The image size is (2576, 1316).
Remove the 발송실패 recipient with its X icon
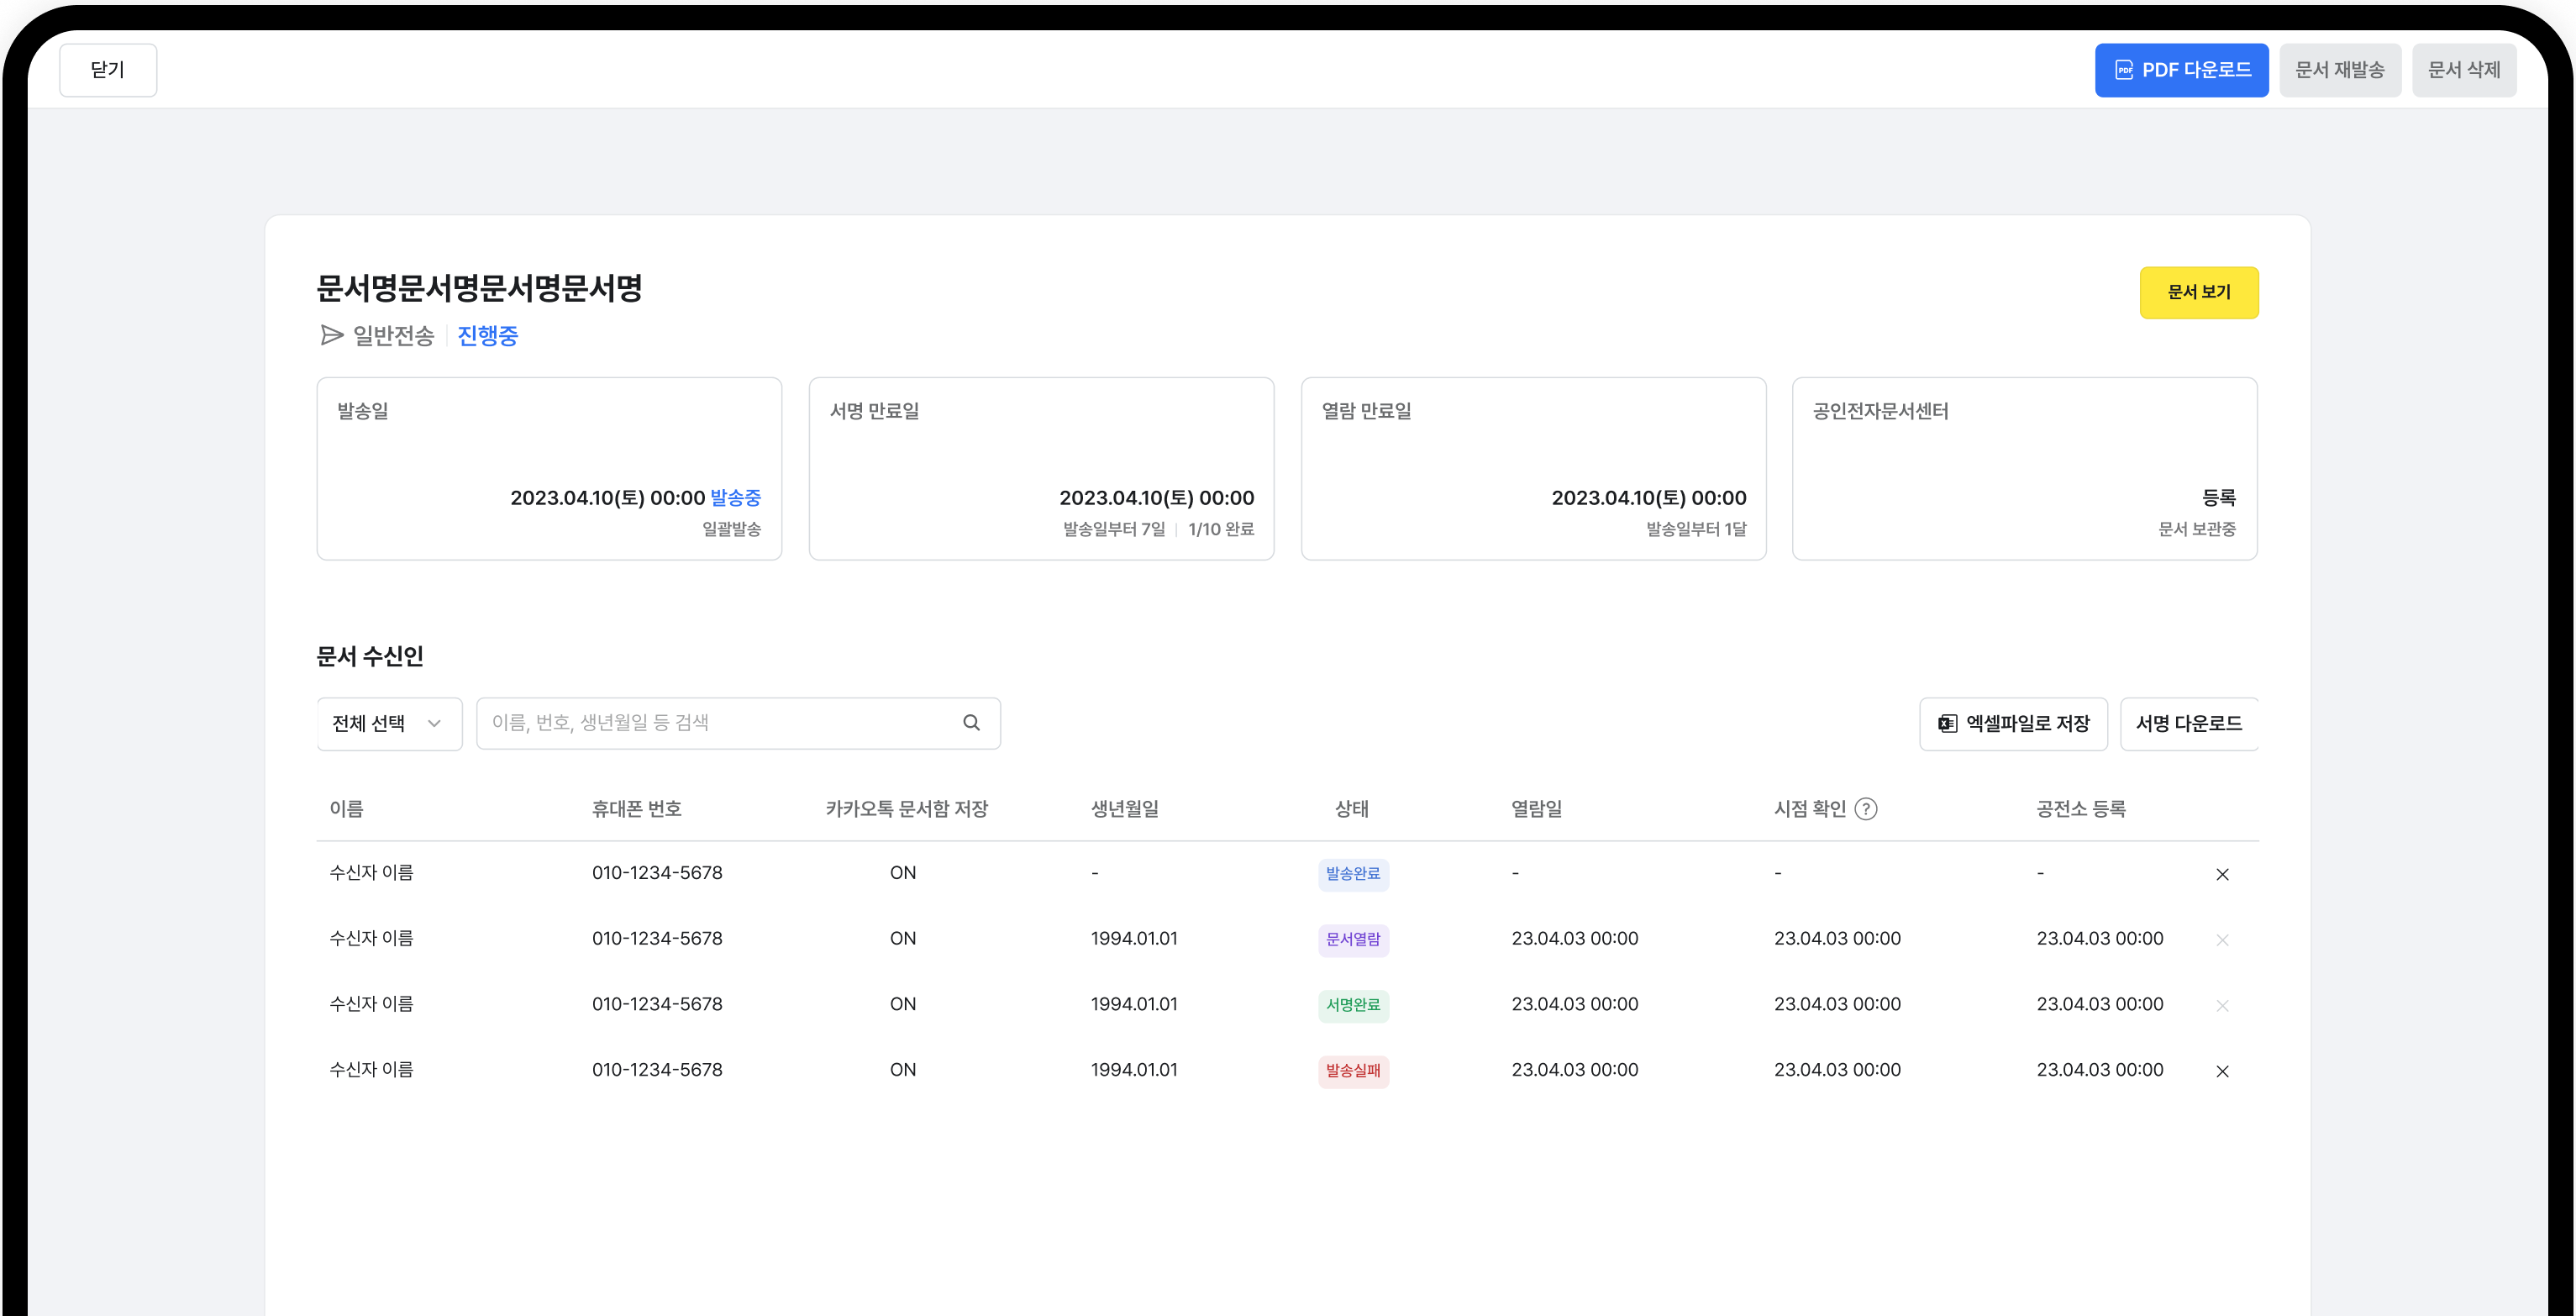click(x=2222, y=1071)
